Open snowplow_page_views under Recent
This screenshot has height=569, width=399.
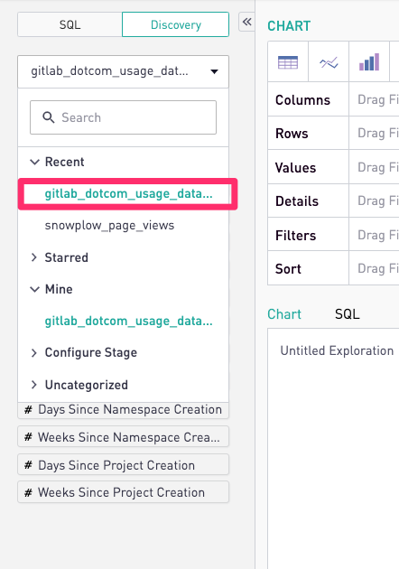coord(109,226)
